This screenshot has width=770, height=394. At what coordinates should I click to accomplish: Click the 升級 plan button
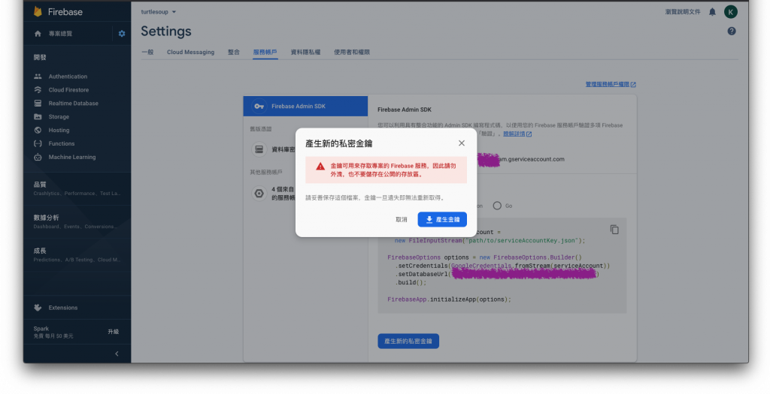coord(114,332)
